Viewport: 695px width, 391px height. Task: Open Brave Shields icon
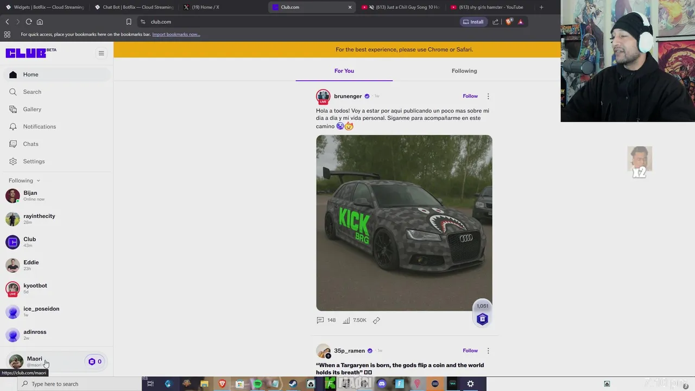coord(509,22)
